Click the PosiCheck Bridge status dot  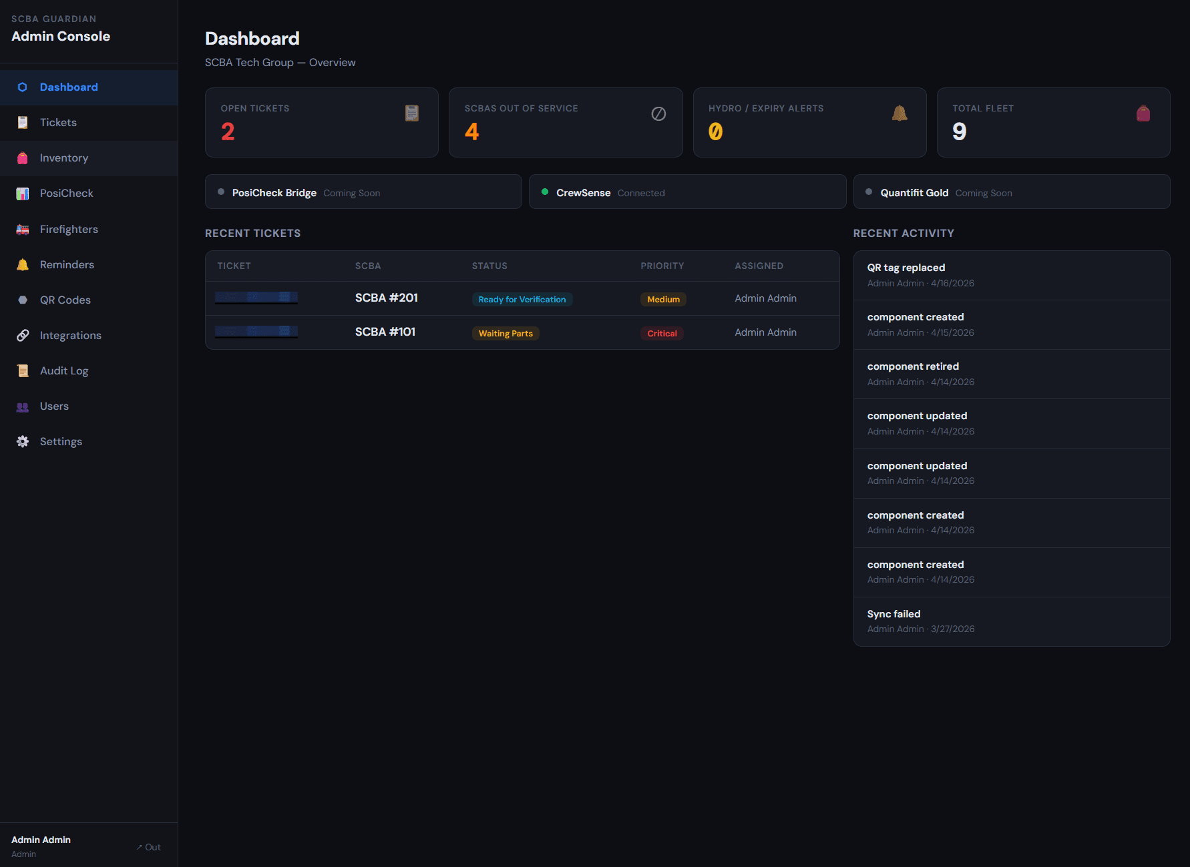[x=221, y=192]
